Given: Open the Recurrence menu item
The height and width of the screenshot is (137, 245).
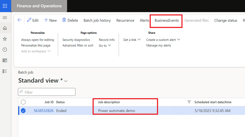Looking at the screenshot, I should (x=125, y=20).
